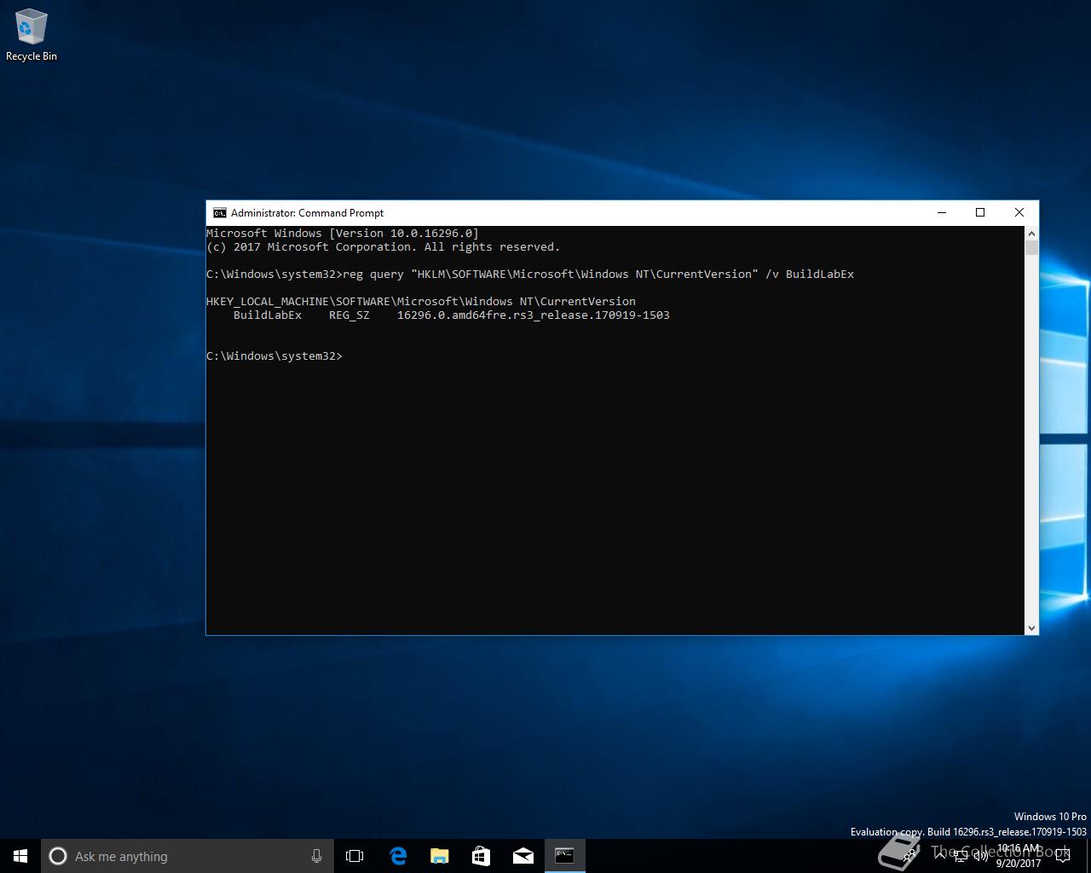Maximize the Command Prompt window
The image size is (1091, 873).
pos(980,213)
